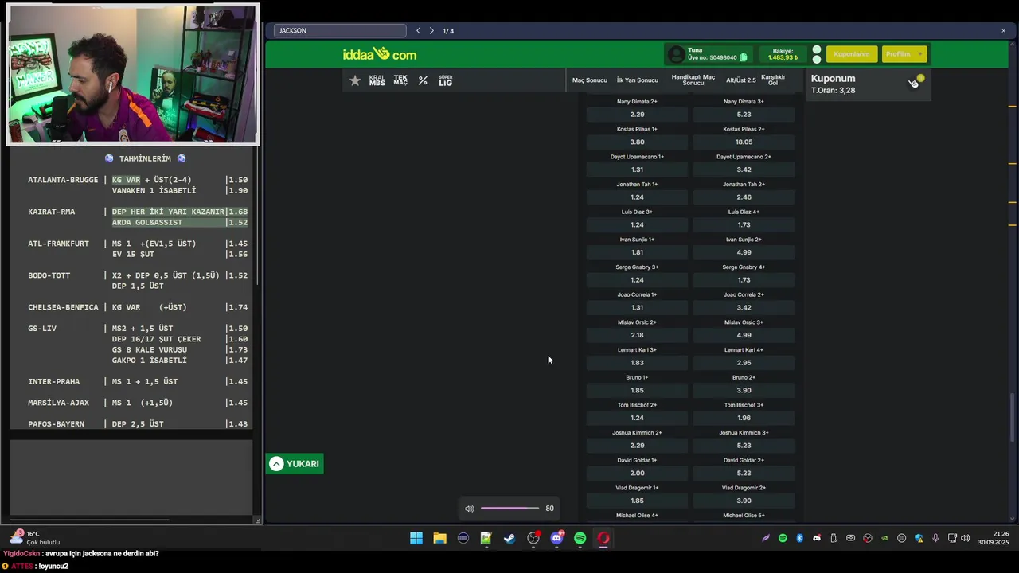Select the Süper Lig filter icon

[x=445, y=80]
